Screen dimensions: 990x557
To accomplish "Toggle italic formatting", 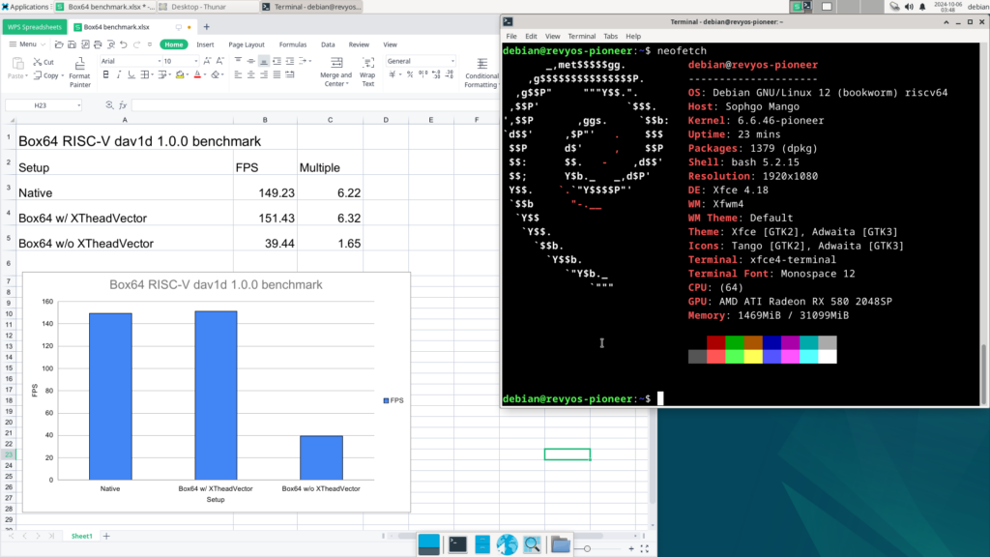I will 117,75.
